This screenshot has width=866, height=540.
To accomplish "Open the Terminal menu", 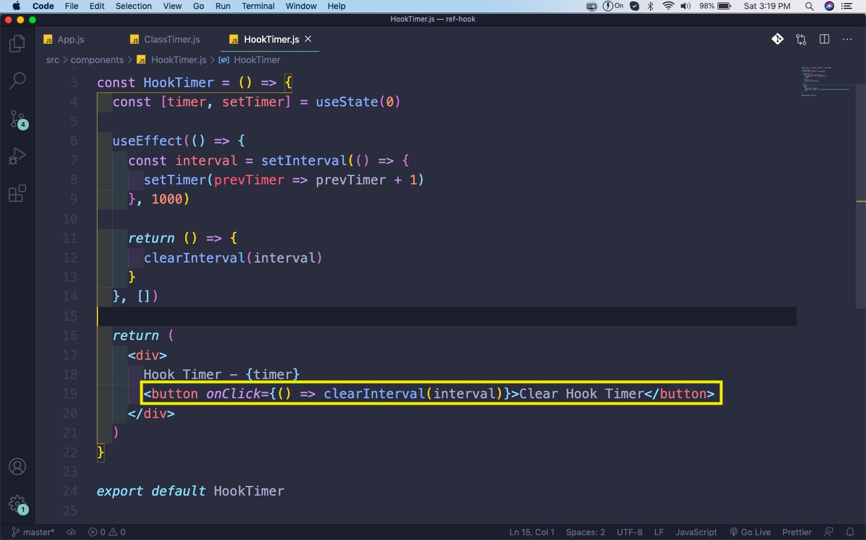I will click(x=258, y=6).
